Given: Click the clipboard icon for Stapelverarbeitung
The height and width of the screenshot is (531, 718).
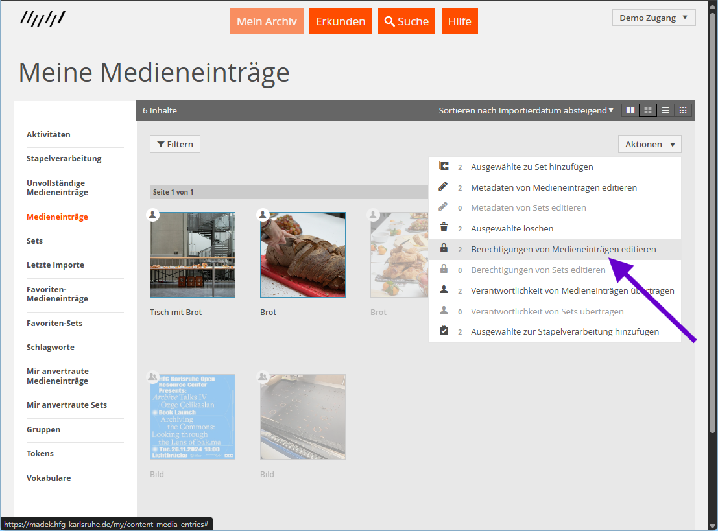Looking at the screenshot, I should [x=444, y=331].
